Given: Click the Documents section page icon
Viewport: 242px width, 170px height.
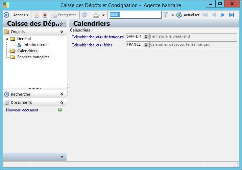Looking at the screenshot, I should click(x=7, y=102).
